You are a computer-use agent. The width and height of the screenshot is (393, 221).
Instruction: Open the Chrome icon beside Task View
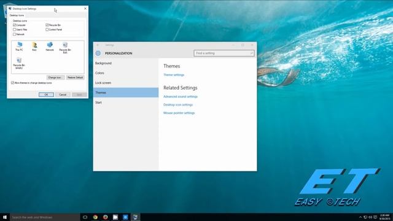tap(95, 217)
